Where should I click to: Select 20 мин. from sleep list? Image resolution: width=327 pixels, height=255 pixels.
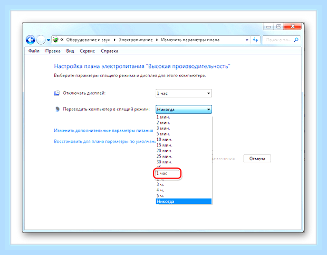184,151
